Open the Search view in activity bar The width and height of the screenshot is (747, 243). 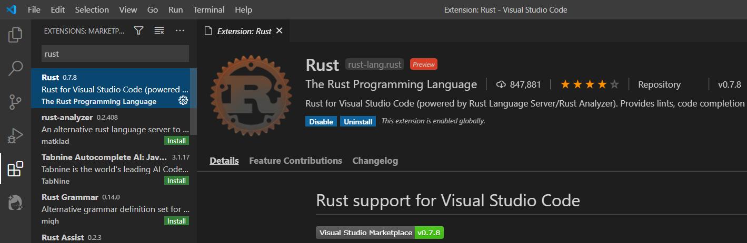[x=15, y=68]
